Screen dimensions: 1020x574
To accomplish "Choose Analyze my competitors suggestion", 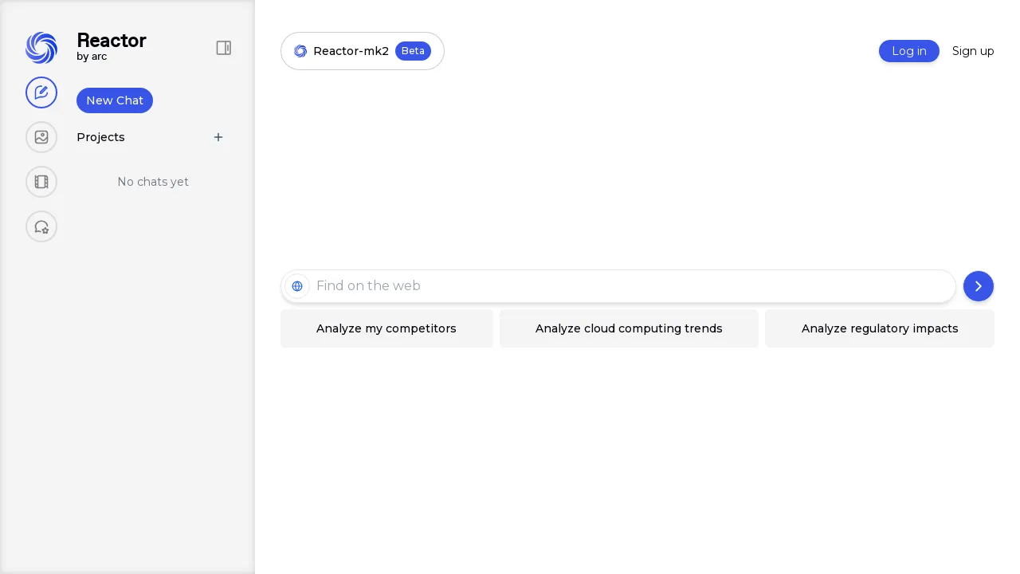I will point(386,328).
